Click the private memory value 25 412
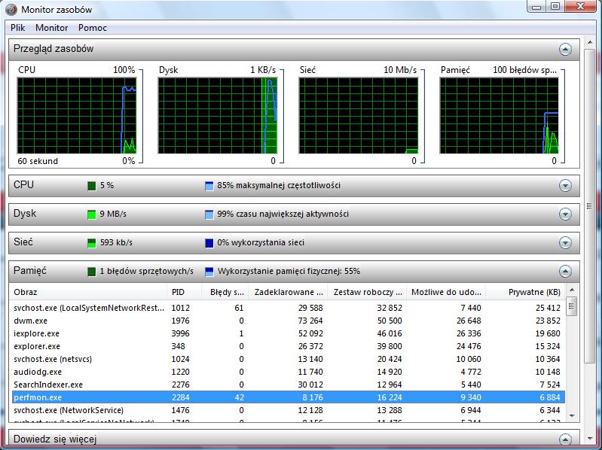 (x=548, y=308)
